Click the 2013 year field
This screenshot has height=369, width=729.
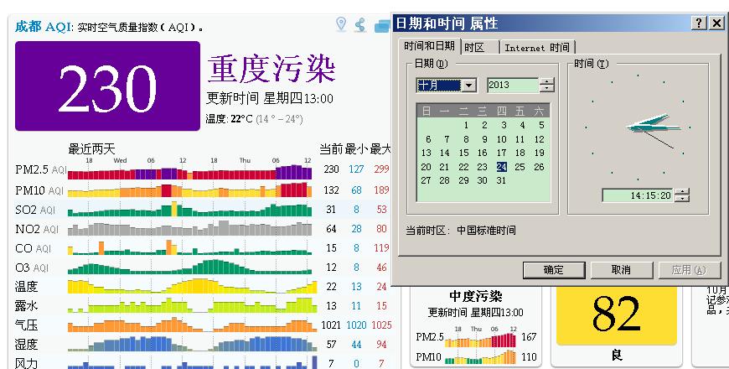[x=512, y=86]
